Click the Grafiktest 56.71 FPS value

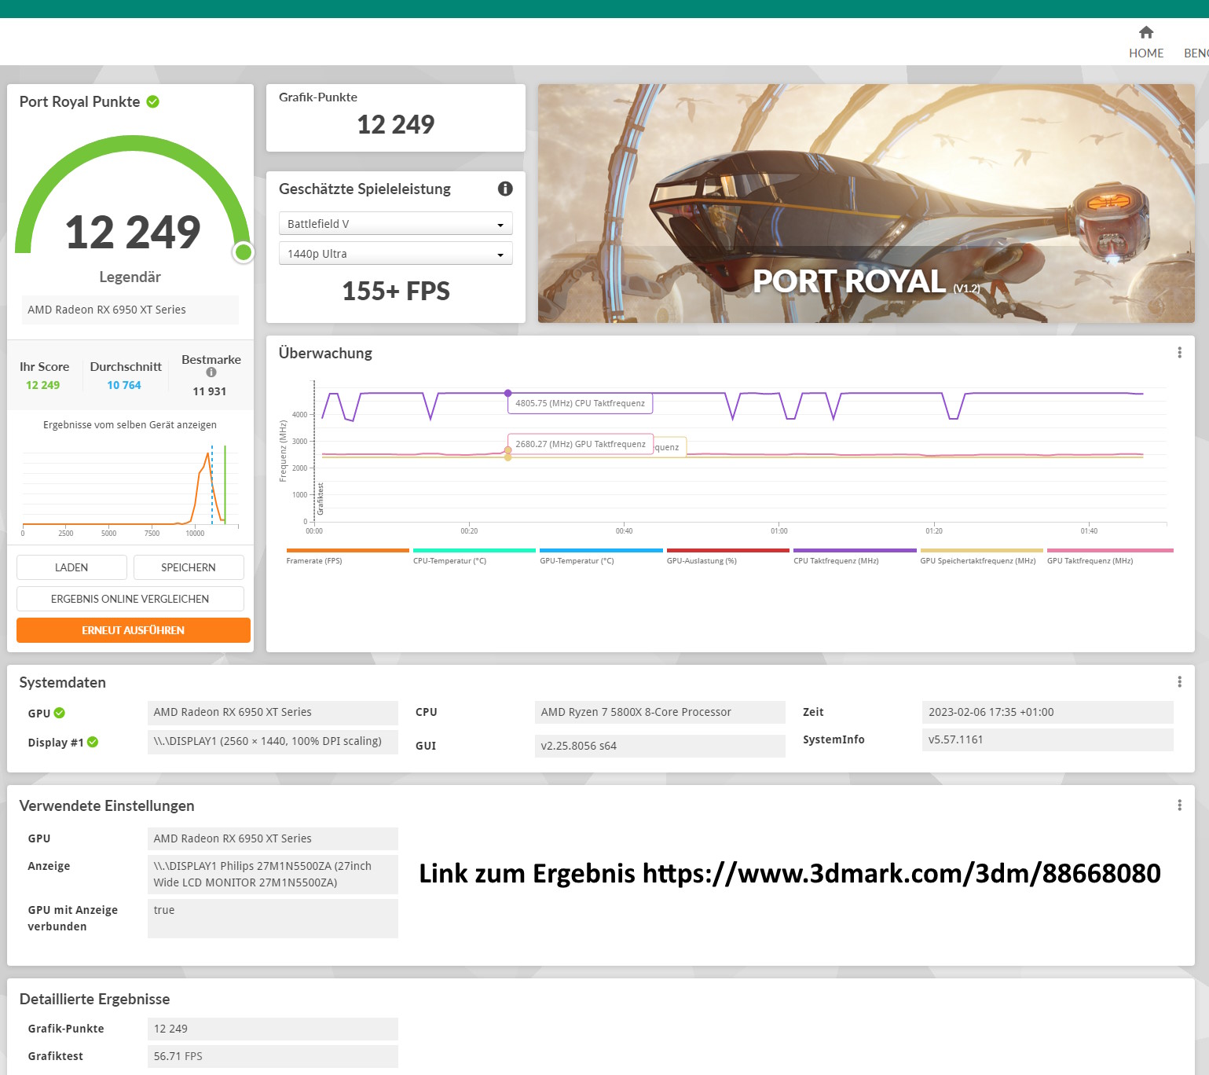pyautogui.click(x=273, y=1056)
